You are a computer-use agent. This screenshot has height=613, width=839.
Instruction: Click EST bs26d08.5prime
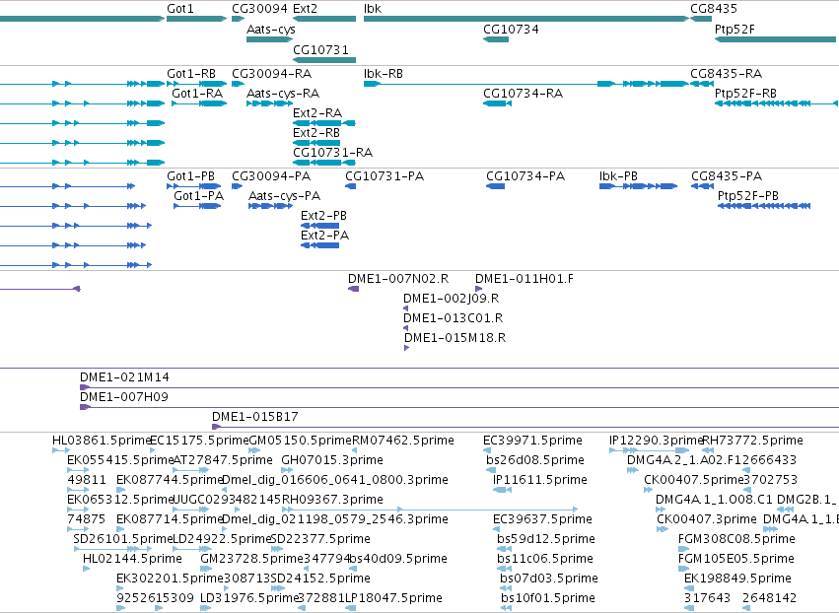click(x=535, y=460)
